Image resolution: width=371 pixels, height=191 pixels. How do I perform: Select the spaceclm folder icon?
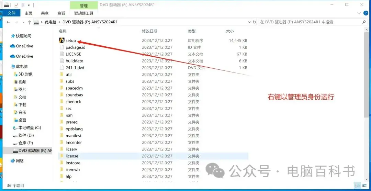pyautogui.click(x=62, y=88)
